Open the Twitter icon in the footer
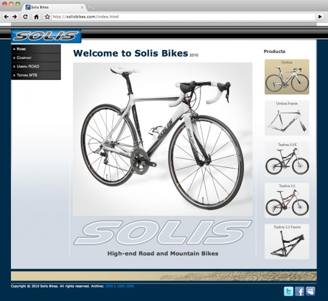Image resolution: width=328 pixels, height=301 pixels. coord(289,291)
